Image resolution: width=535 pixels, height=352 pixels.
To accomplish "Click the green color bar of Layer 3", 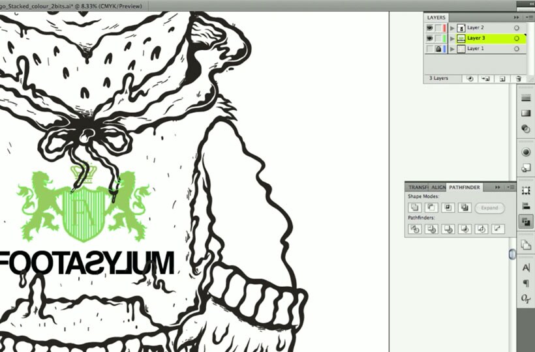I will (444, 38).
